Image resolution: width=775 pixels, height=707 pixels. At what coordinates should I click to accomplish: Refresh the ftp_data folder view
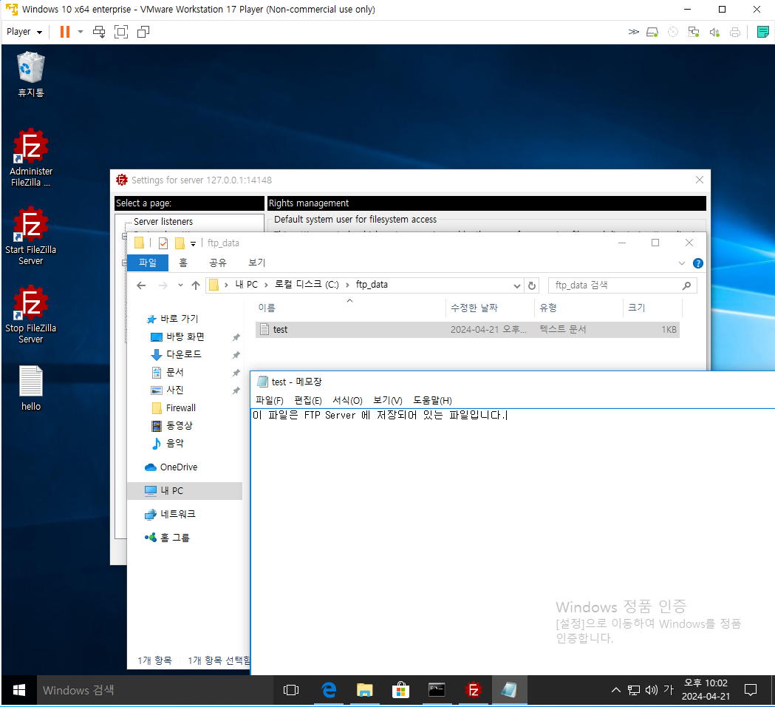pos(532,285)
